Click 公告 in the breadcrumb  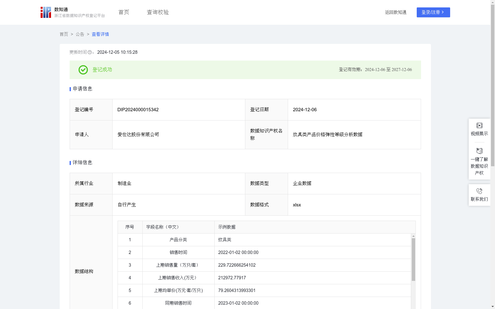click(x=80, y=34)
